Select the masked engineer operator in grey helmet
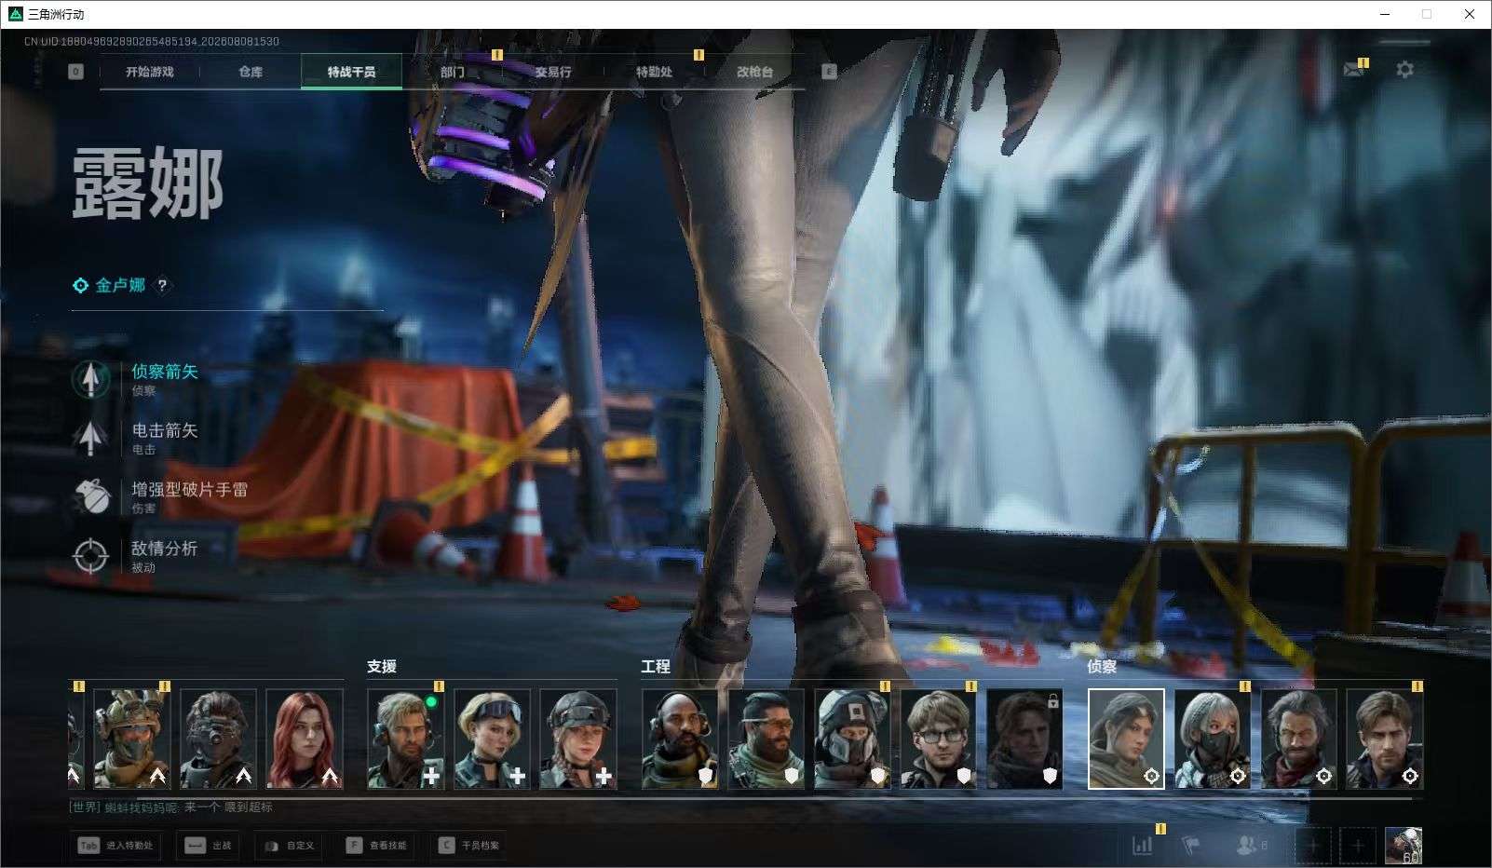1492x868 pixels. click(x=852, y=739)
